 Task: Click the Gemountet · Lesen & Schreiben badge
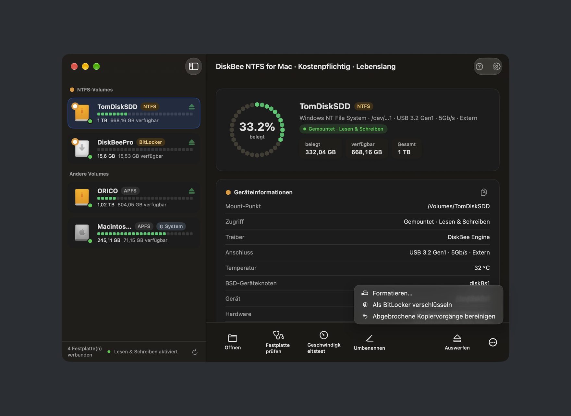343,129
